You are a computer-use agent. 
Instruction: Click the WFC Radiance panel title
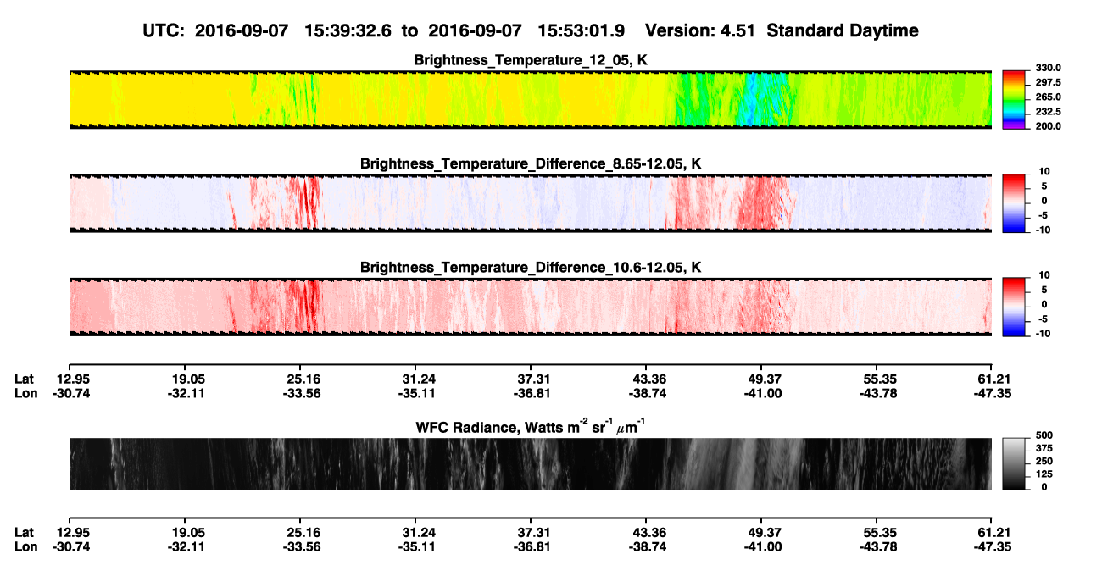point(531,426)
